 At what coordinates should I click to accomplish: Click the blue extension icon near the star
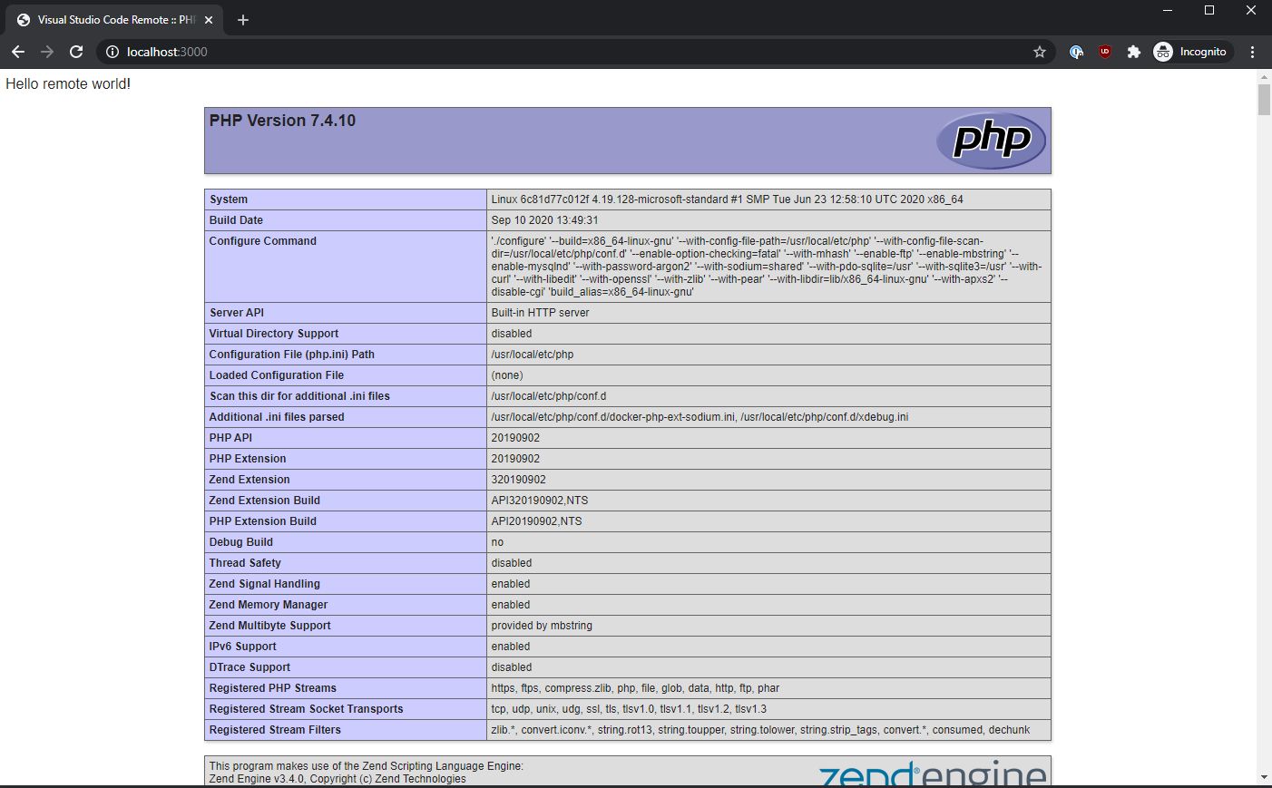(x=1076, y=52)
